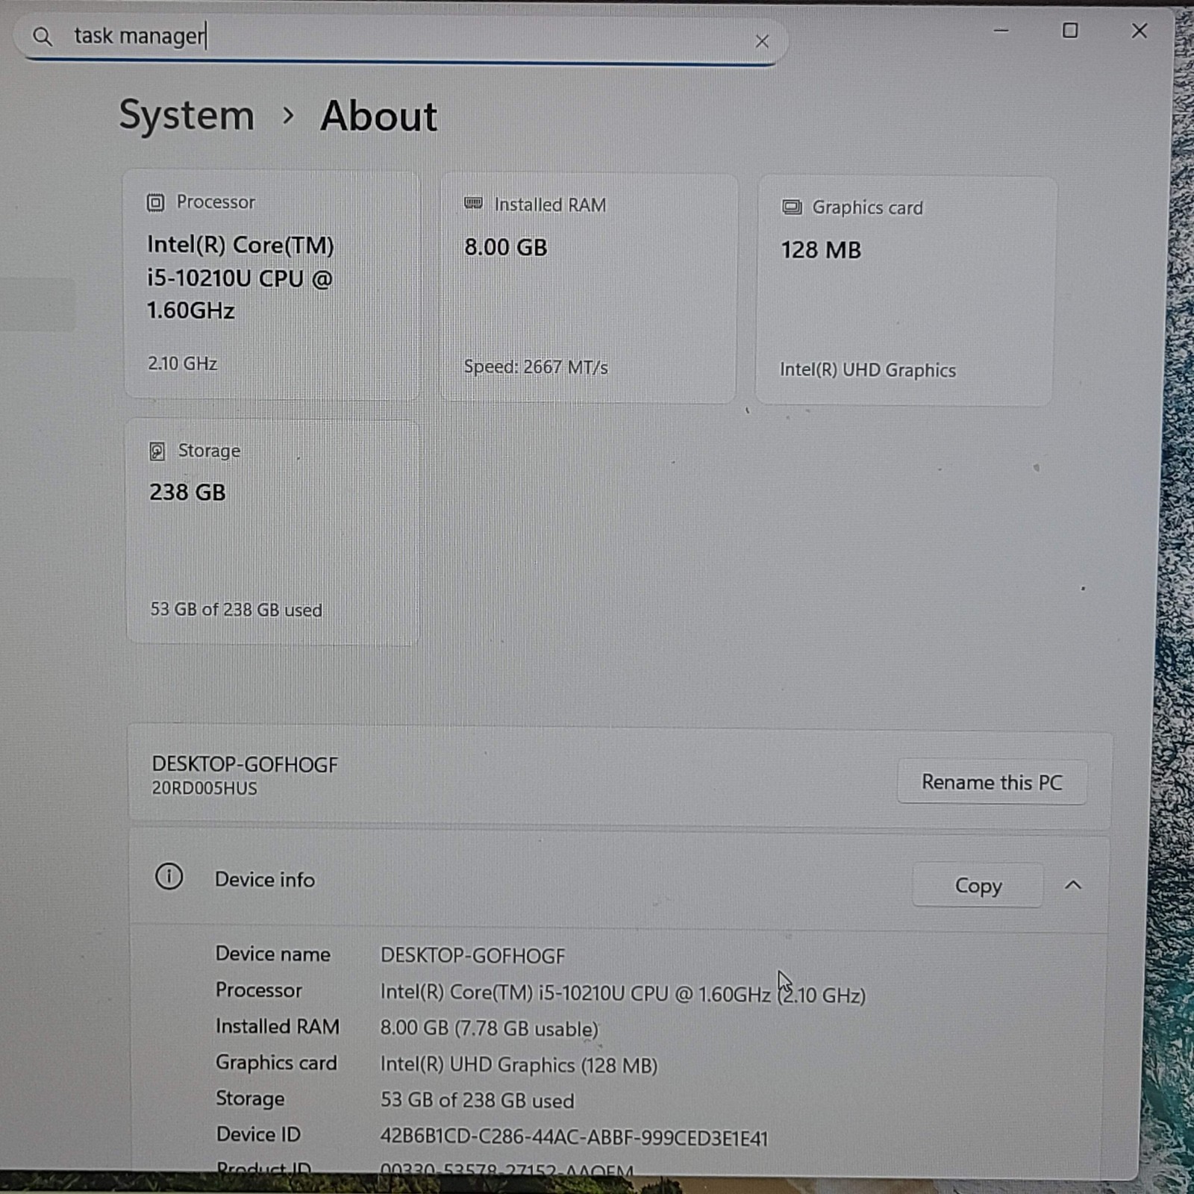Select the Speed: 2667 MT/s text

tap(536, 367)
